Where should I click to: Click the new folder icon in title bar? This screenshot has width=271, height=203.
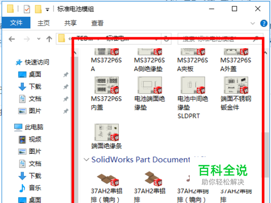tap(38, 9)
